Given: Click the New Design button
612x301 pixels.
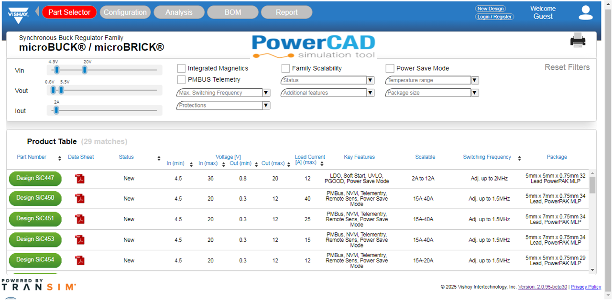Looking at the screenshot, I should [x=490, y=9].
